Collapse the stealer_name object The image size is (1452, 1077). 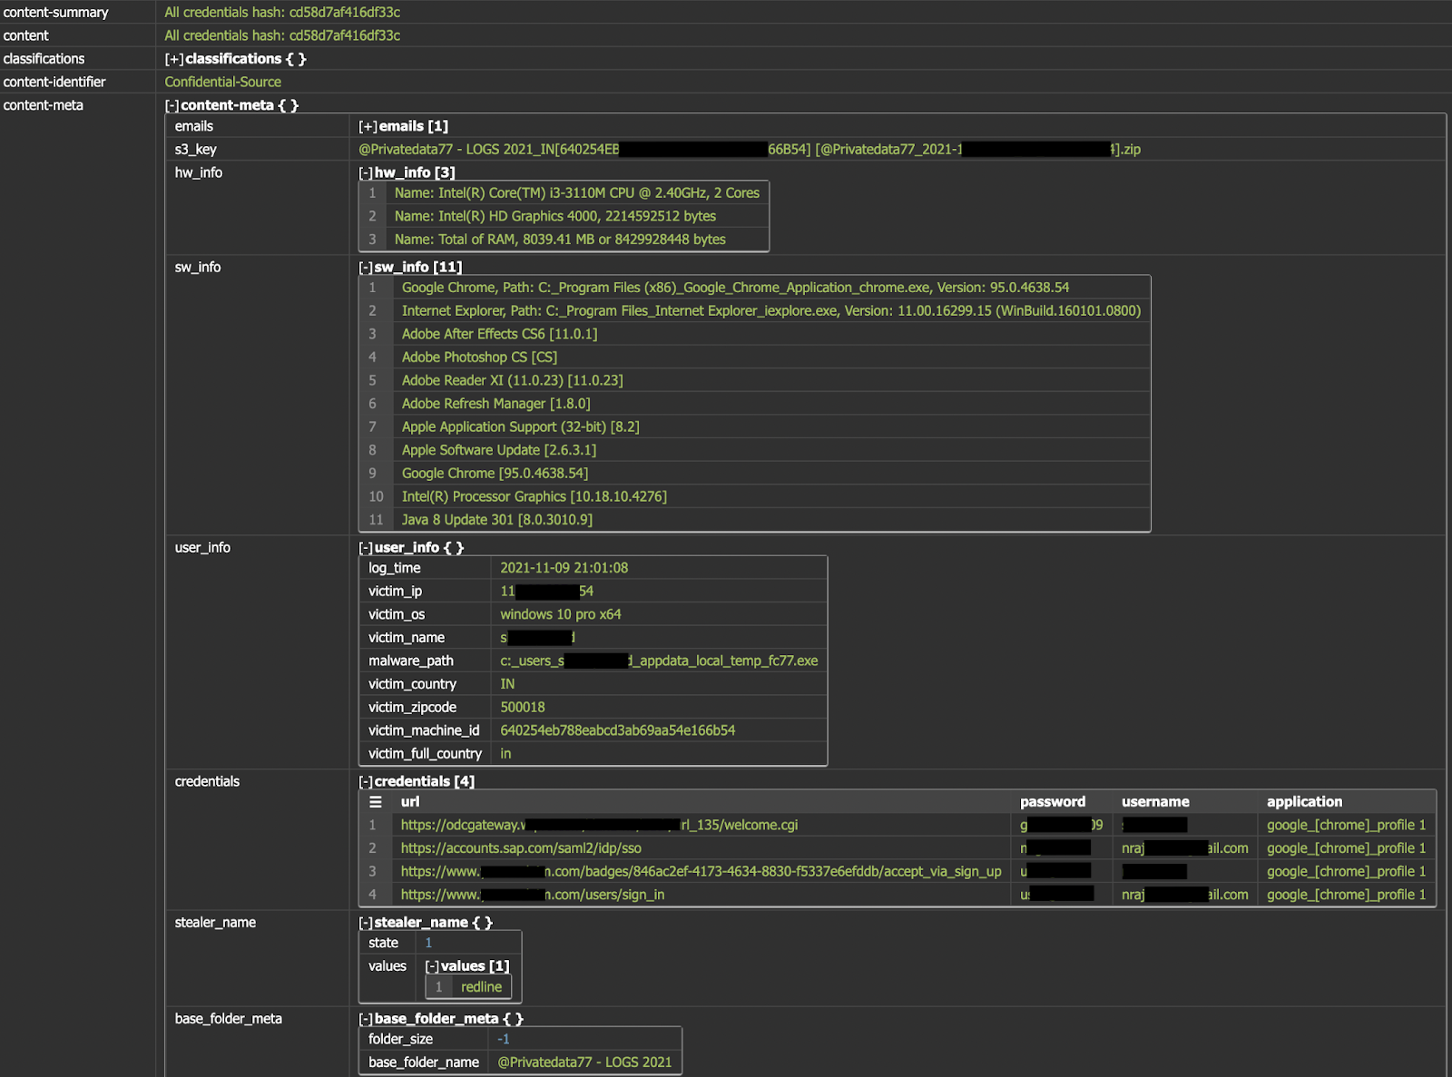366,923
